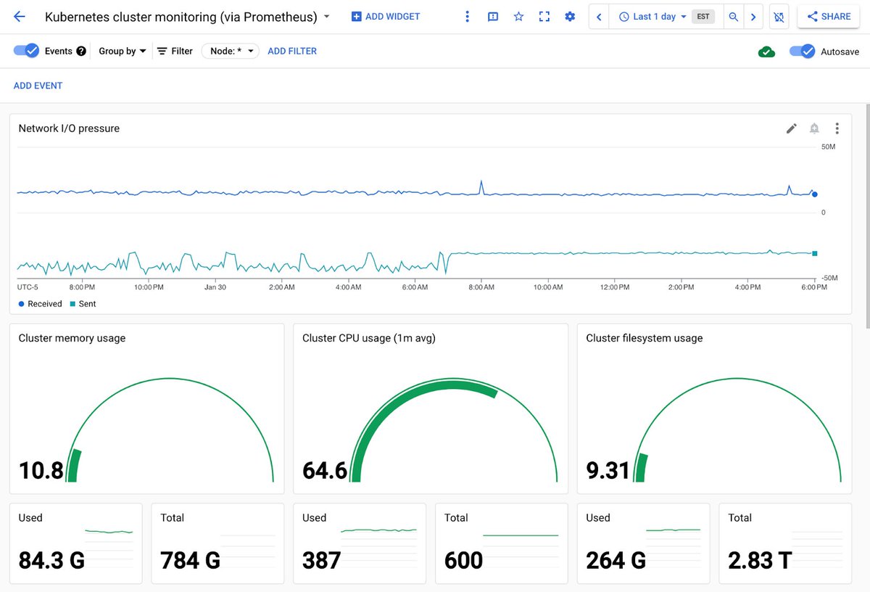Click the dashboard title text
Screen dimensions: 870x592
[x=181, y=17]
